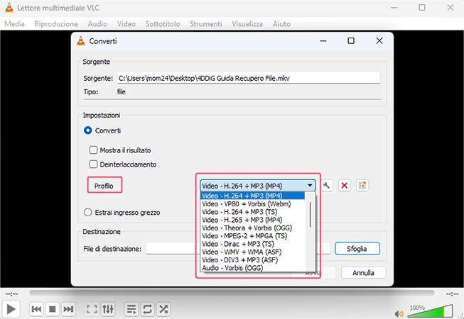Open the Aiuto menu
The width and height of the screenshot is (464, 319).
(281, 24)
